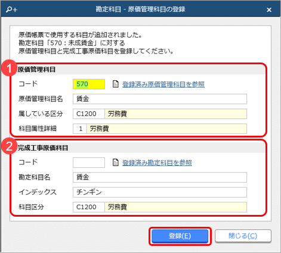Image resolution: width=281 pixels, height=253 pixels.
Task: Close the dialog with the X icon
Action: (x=269, y=10)
